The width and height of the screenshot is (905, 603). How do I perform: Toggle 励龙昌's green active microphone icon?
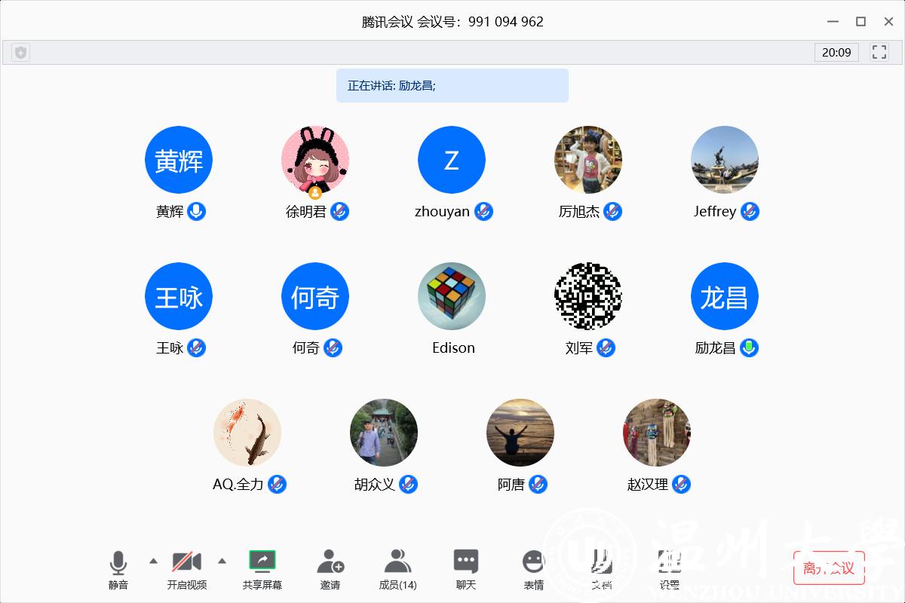(x=749, y=348)
